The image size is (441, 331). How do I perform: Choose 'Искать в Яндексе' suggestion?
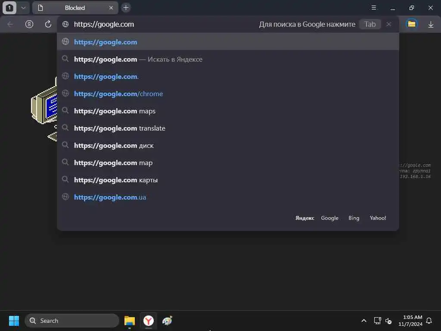click(228, 59)
